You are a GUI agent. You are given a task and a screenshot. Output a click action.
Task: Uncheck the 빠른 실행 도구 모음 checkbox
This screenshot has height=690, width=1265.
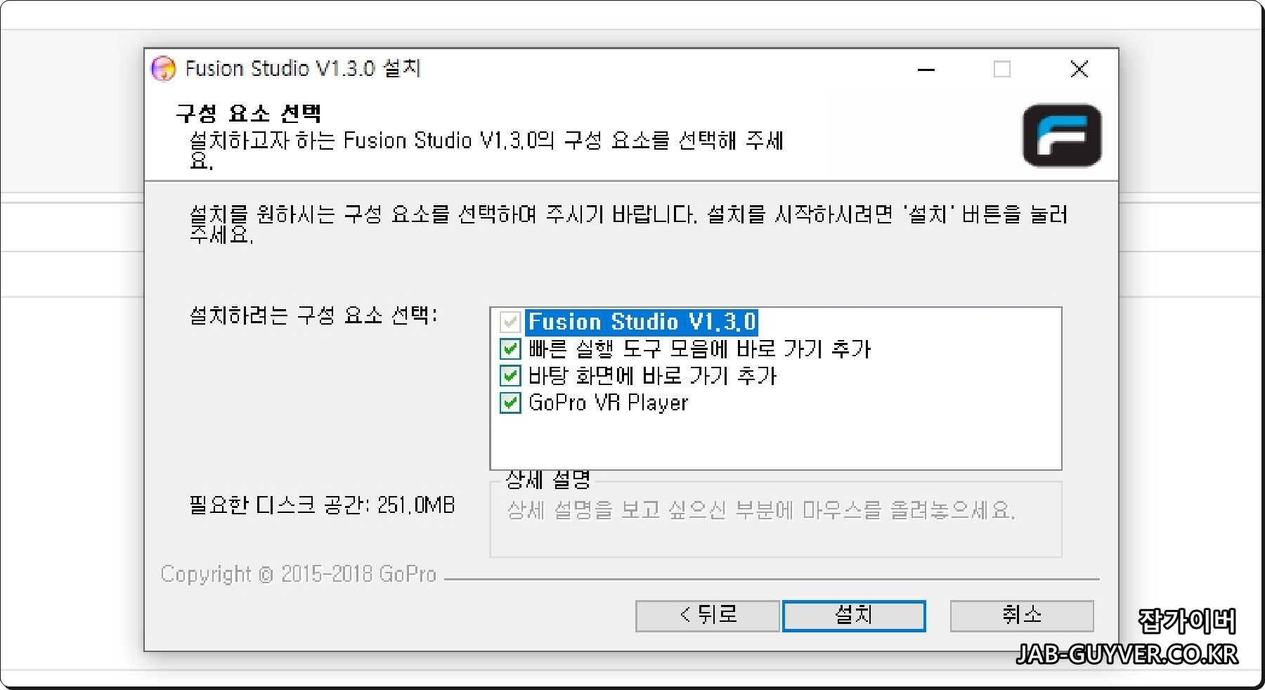coord(510,349)
